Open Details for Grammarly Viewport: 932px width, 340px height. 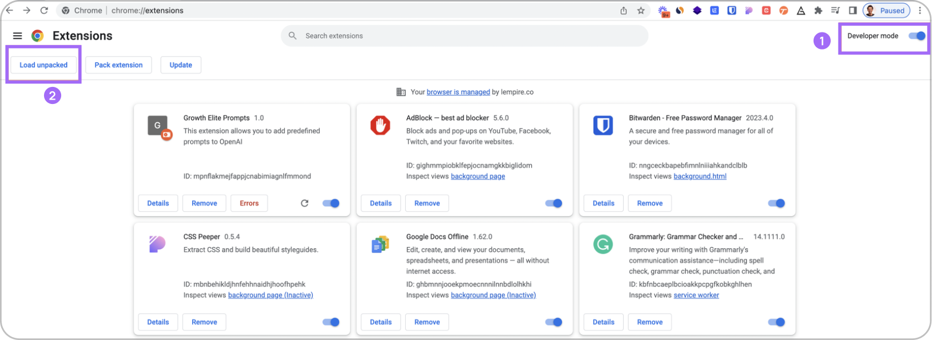(603, 322)
